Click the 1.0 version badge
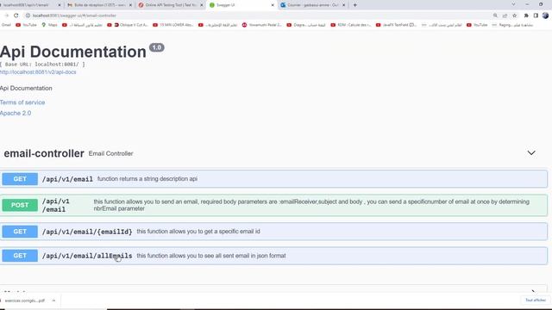 157,47
